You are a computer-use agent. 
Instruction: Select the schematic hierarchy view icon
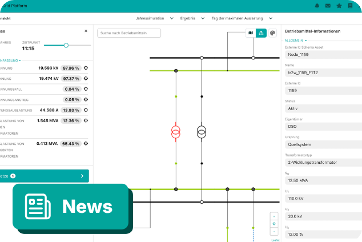[x=261, y=33]
